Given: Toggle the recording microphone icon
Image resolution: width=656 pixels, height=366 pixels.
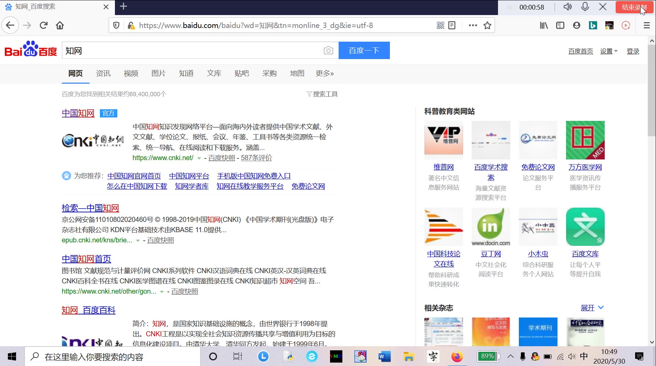Looking at the screenshot, I should 585,7.
